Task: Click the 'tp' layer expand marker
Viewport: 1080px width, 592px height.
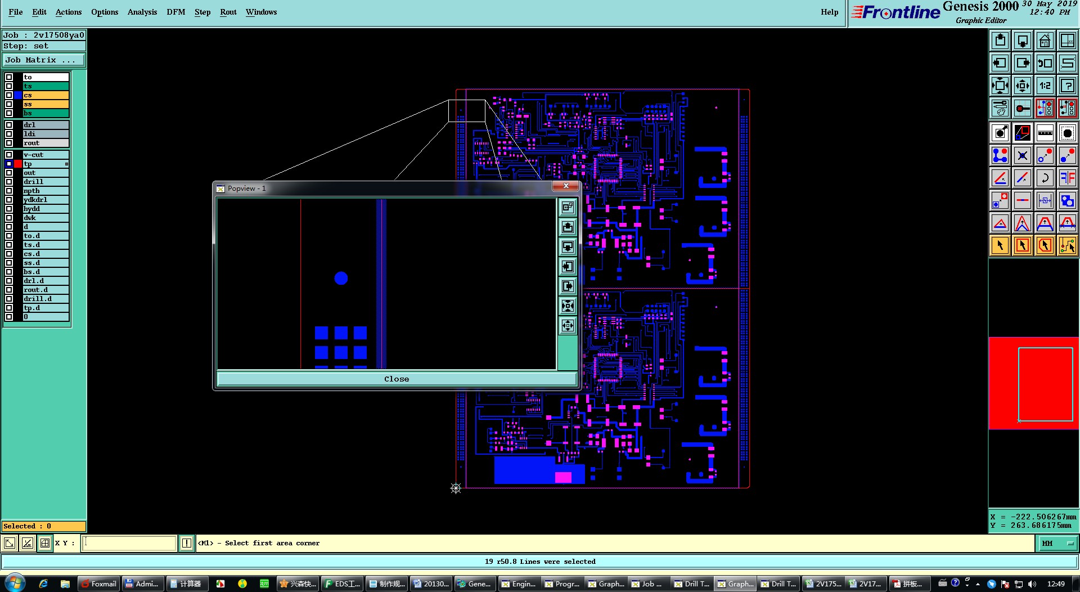Action: (x=66, y=164)
